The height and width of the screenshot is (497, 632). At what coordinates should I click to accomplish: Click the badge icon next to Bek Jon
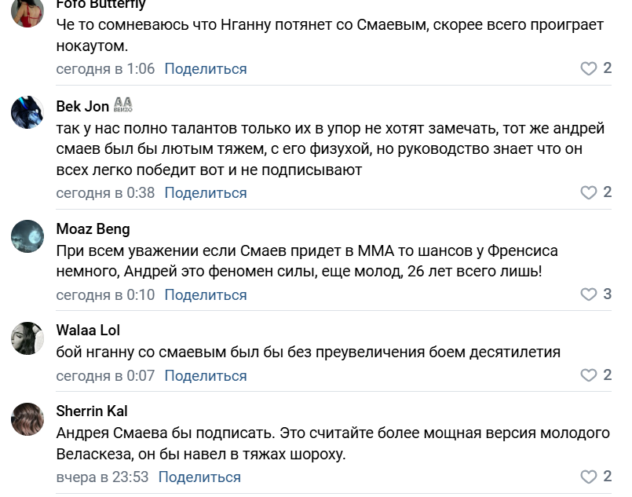[x=123, y=104]
